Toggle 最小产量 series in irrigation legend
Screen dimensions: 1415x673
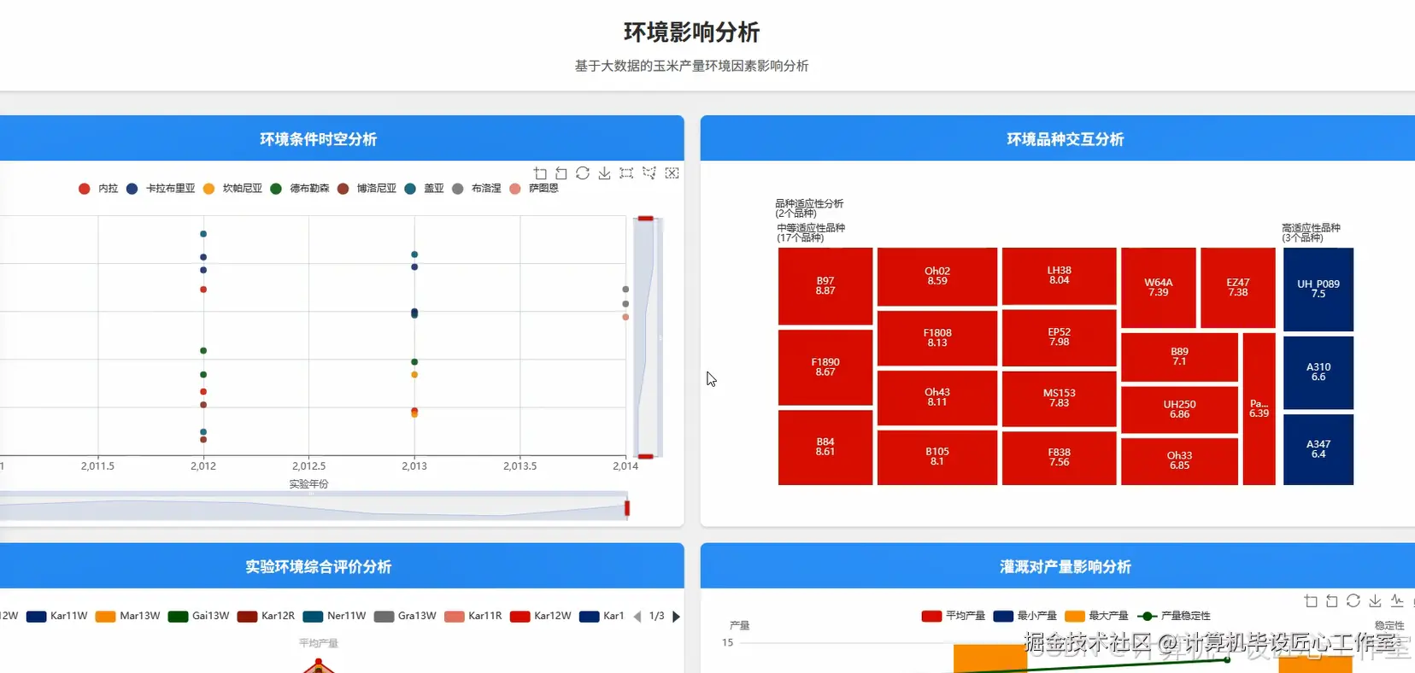pos(1025,616)
